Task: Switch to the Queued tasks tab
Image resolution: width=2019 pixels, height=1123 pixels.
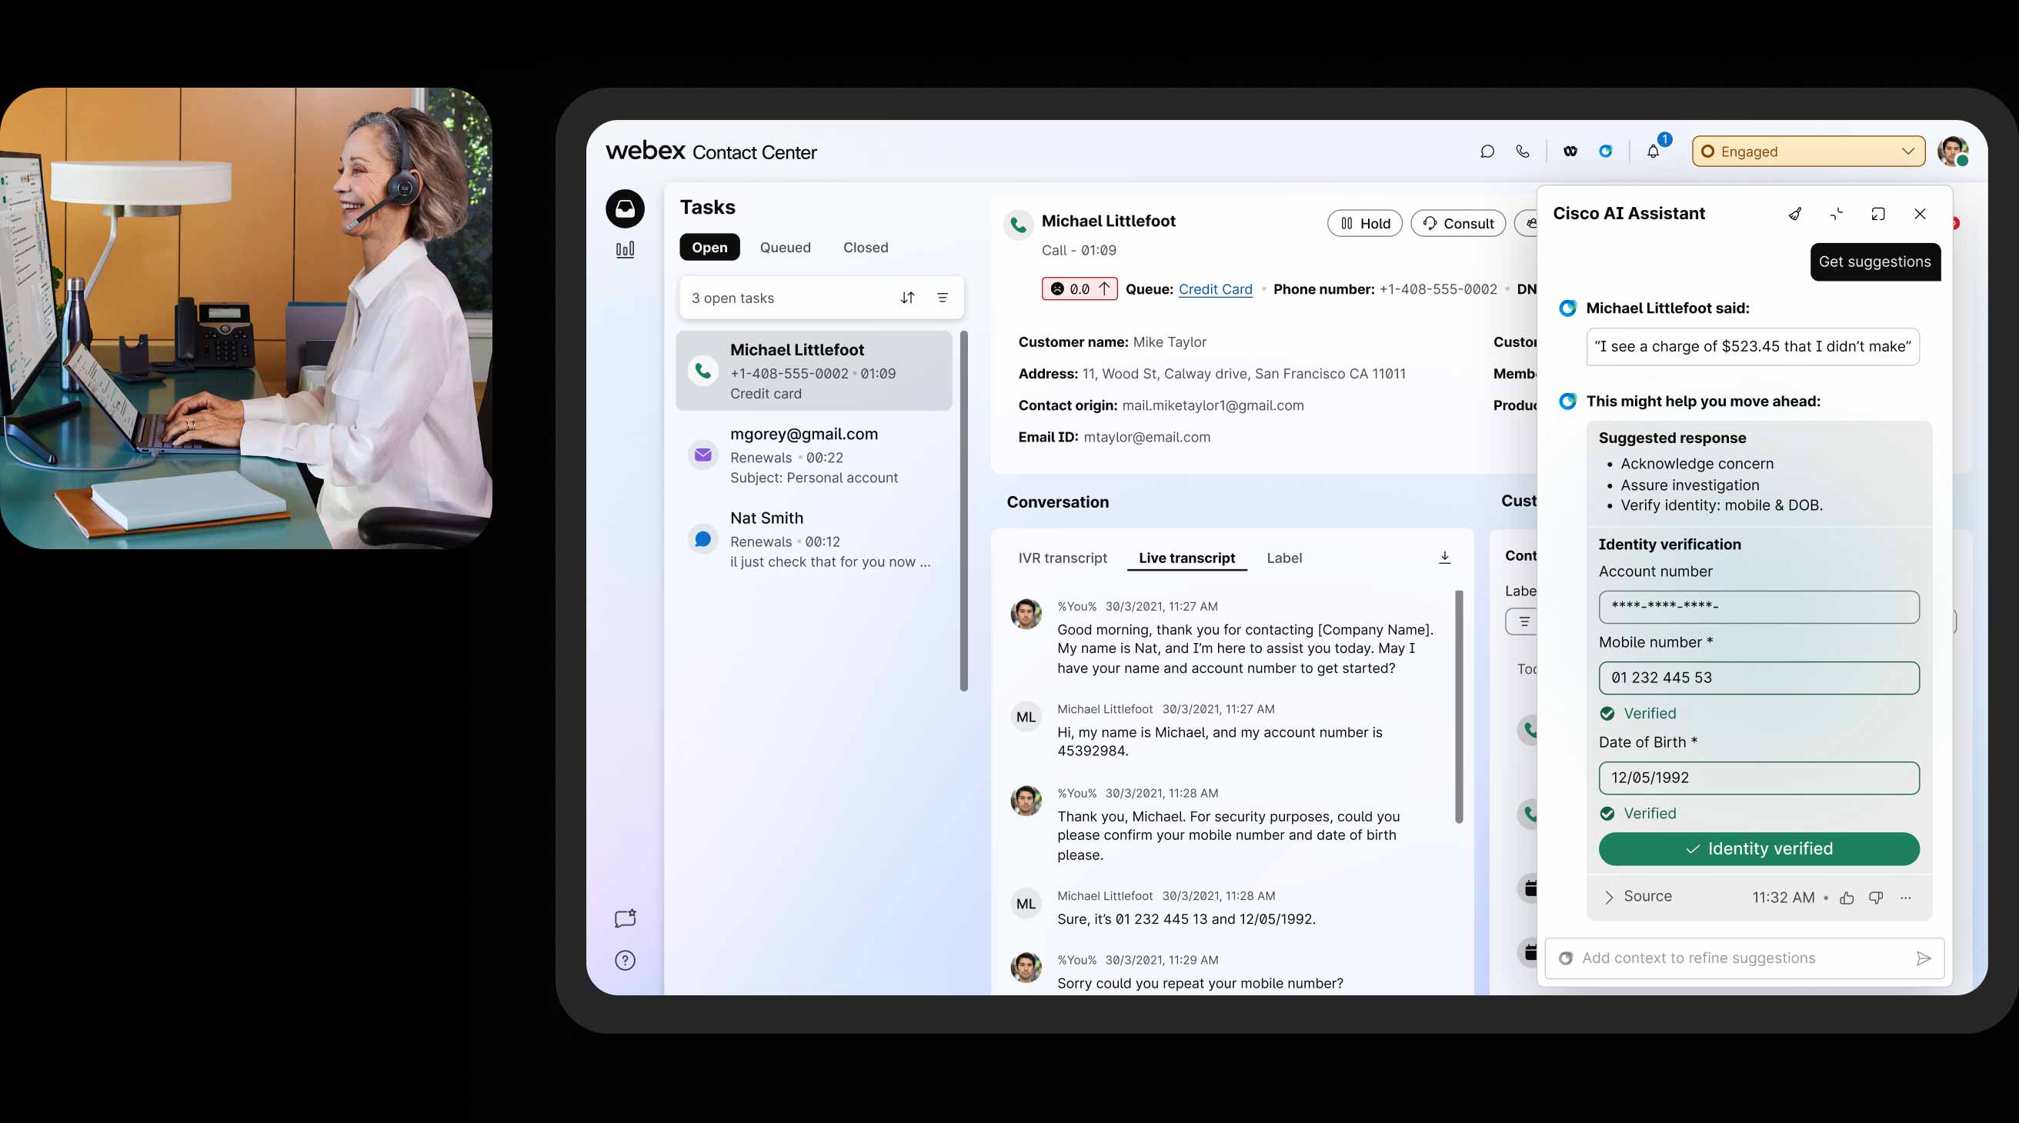Action: [785, 248]
